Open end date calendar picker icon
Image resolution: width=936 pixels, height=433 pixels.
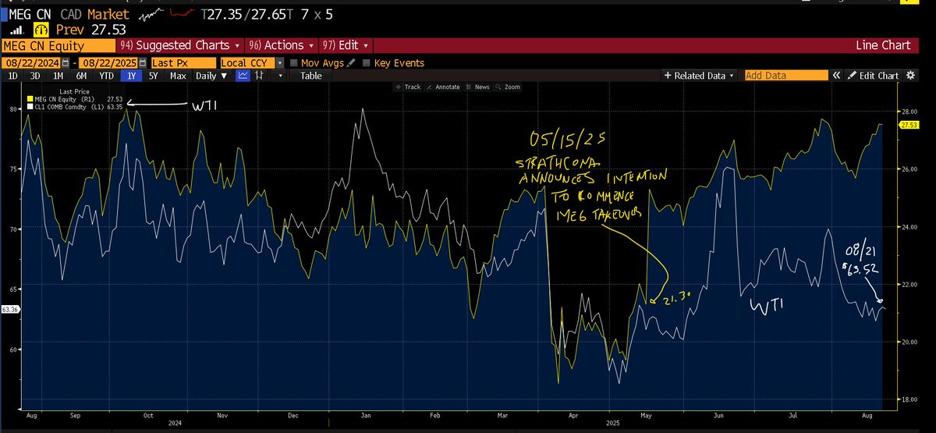pos(143,63)
